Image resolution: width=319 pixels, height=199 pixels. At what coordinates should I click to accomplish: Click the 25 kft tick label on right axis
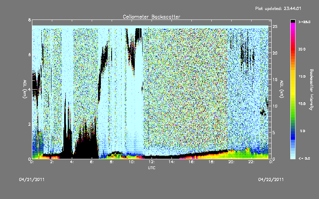tap(275, 27)
